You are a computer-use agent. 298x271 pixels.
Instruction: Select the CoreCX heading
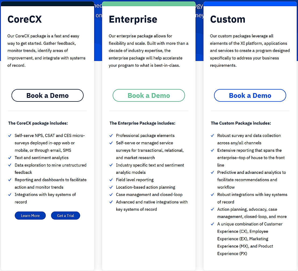(24, 19)
